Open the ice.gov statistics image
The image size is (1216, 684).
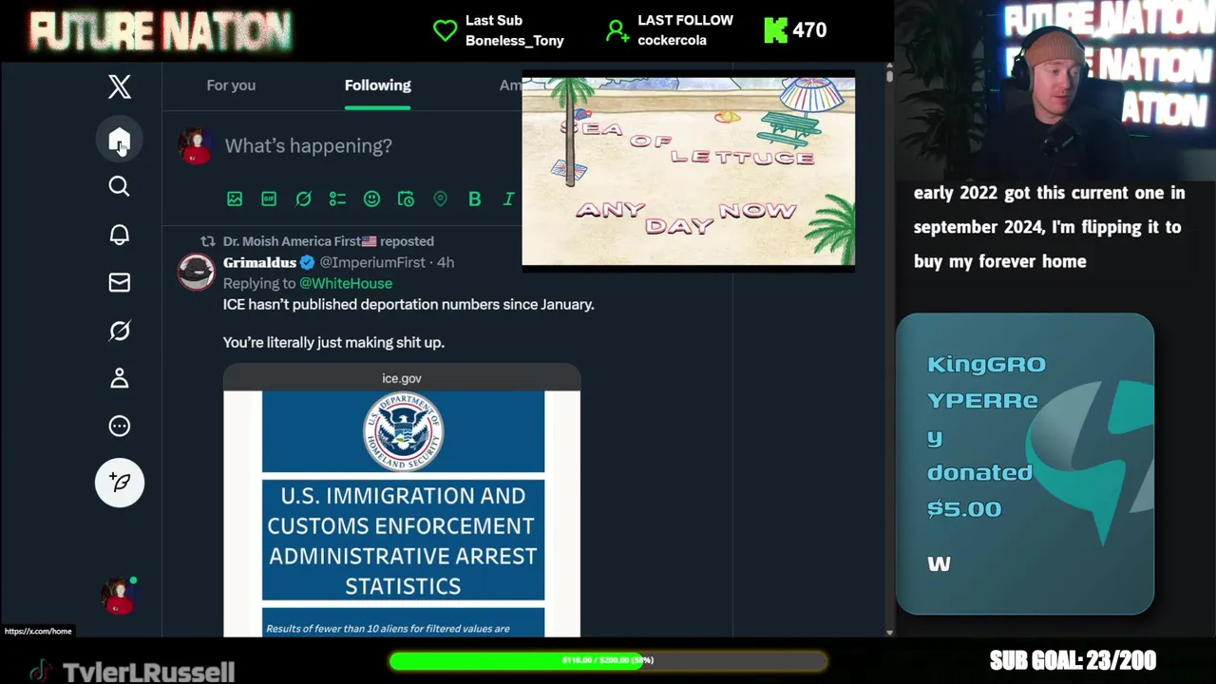pyautogui.click(x=402, y=501)
